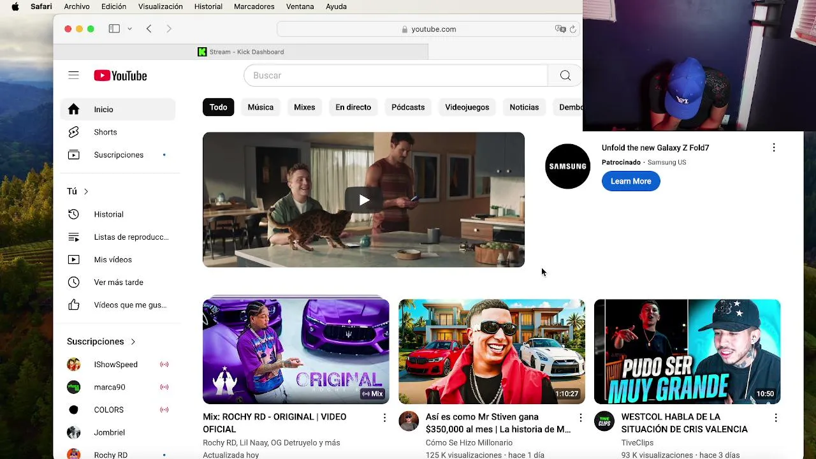Expand the Tú section
Screen dimensions: 816x459
coord(78,191)
